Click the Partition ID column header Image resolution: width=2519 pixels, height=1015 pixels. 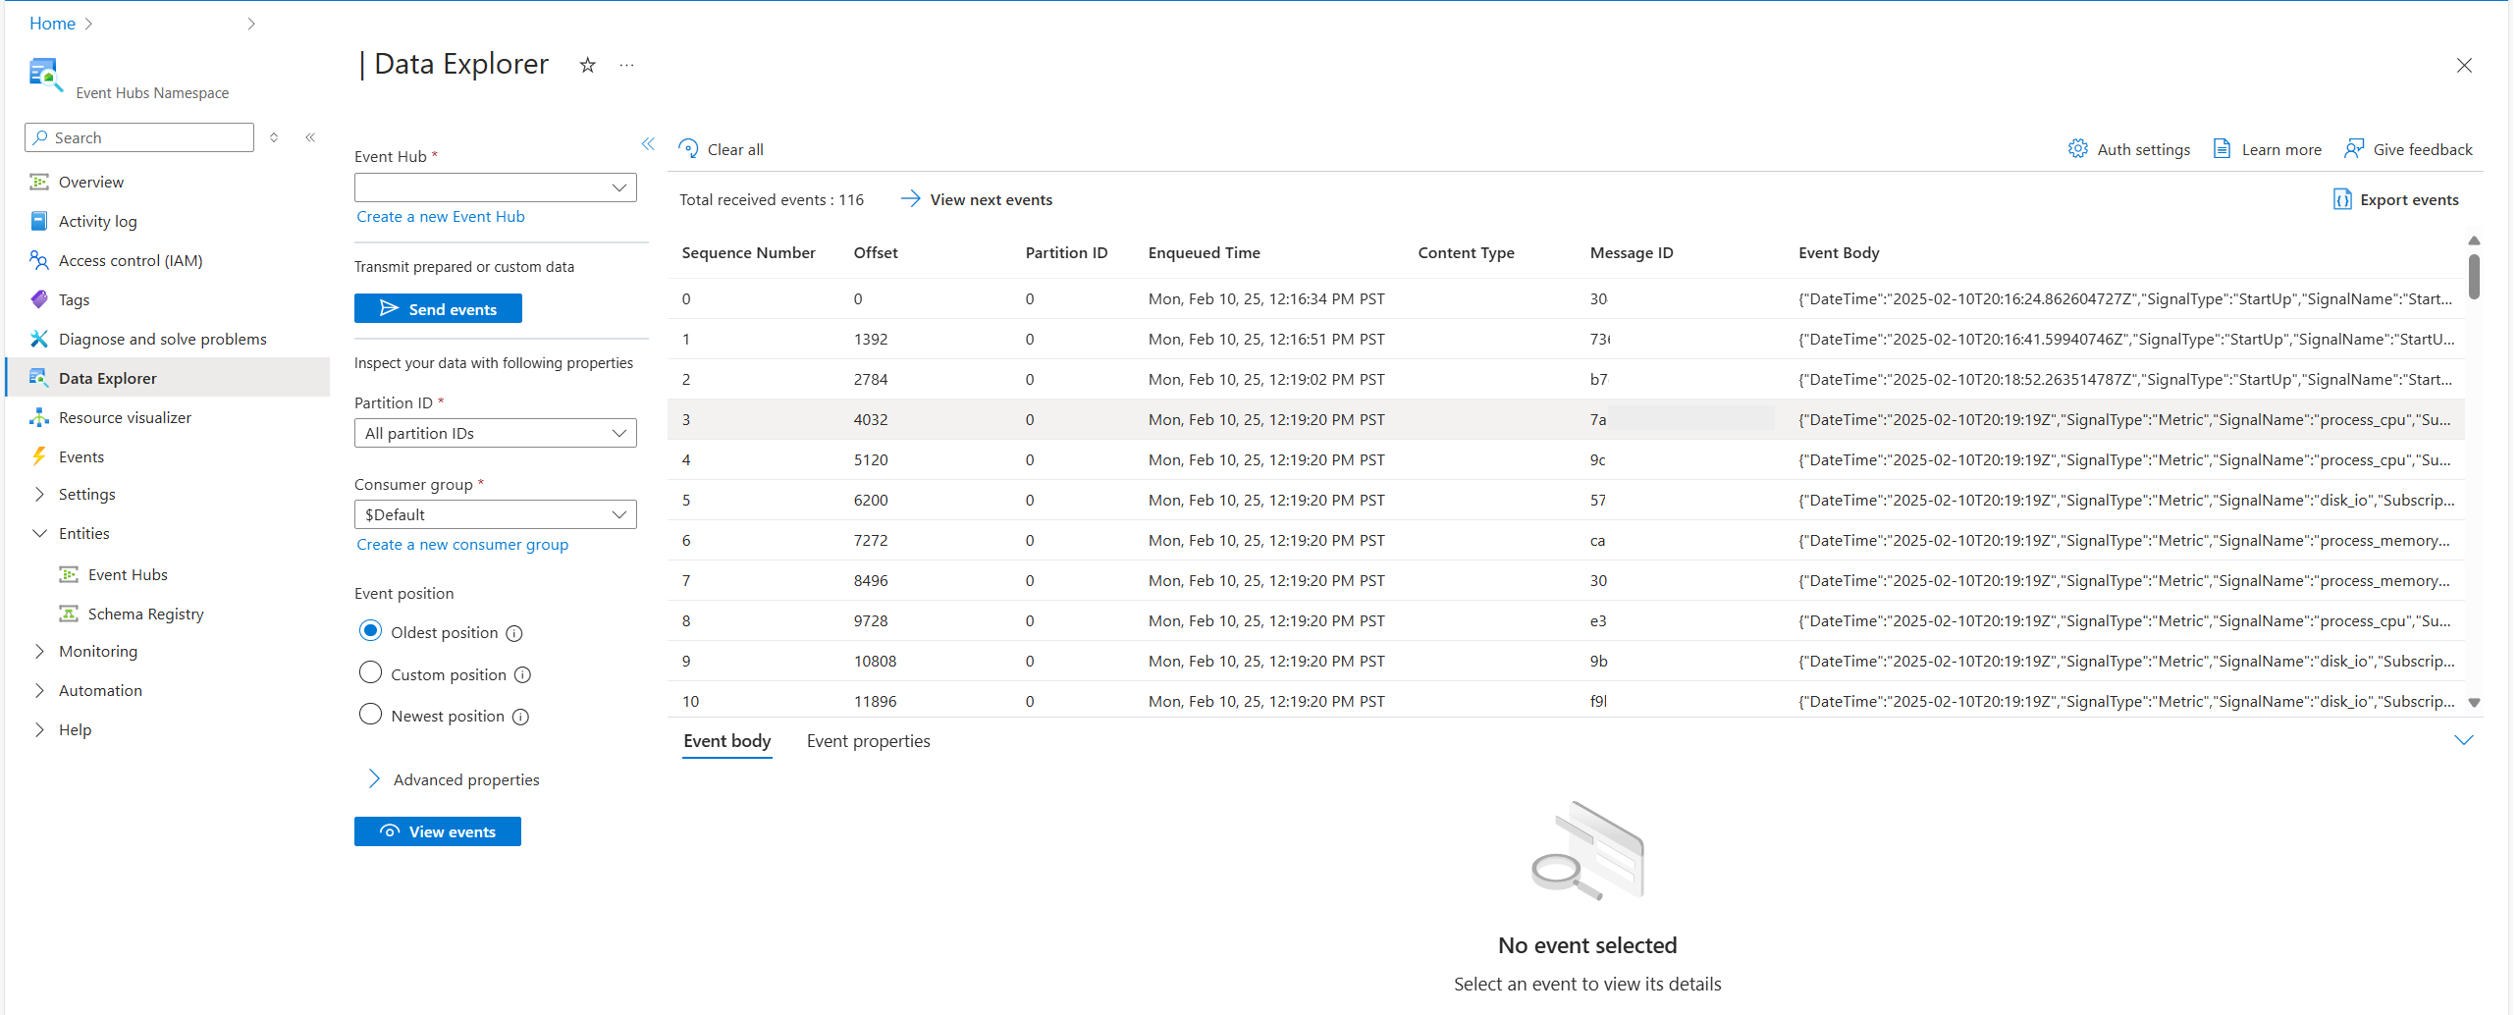1066,252
